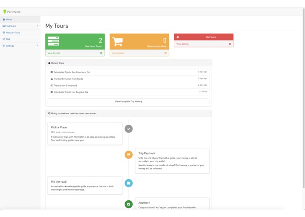Open the Home menu item
Screen dimensions: 305x217
(x=20, y=19)
